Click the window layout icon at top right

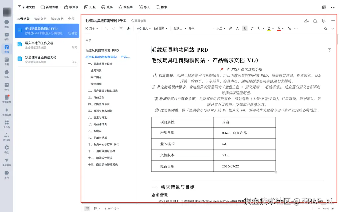(x=324, y=7)
